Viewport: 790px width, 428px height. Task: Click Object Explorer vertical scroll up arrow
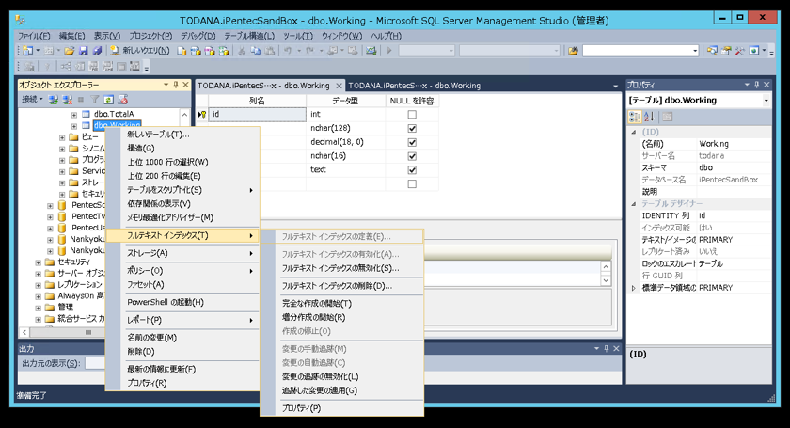coord(184,115)
